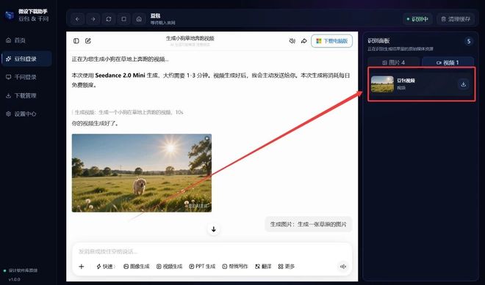The image size is (485, 285).
Task: Click the plus attachment icon in input bar
Action: (x=82, y=267)
